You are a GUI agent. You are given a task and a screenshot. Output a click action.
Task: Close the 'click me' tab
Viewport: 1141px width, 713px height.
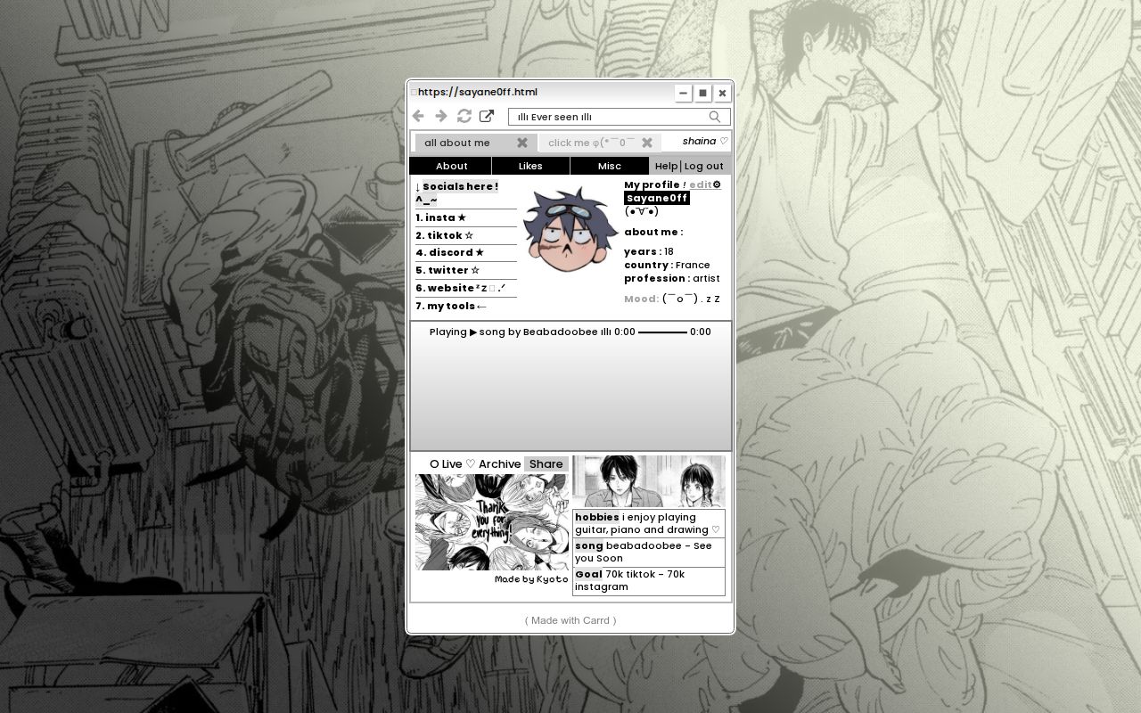(647, 142)
